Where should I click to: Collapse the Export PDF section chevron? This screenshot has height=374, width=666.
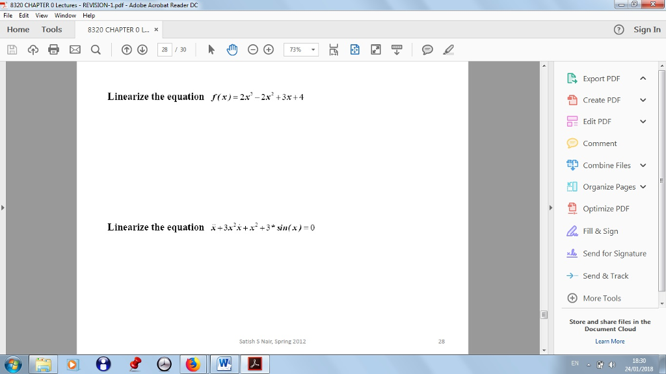643,79
